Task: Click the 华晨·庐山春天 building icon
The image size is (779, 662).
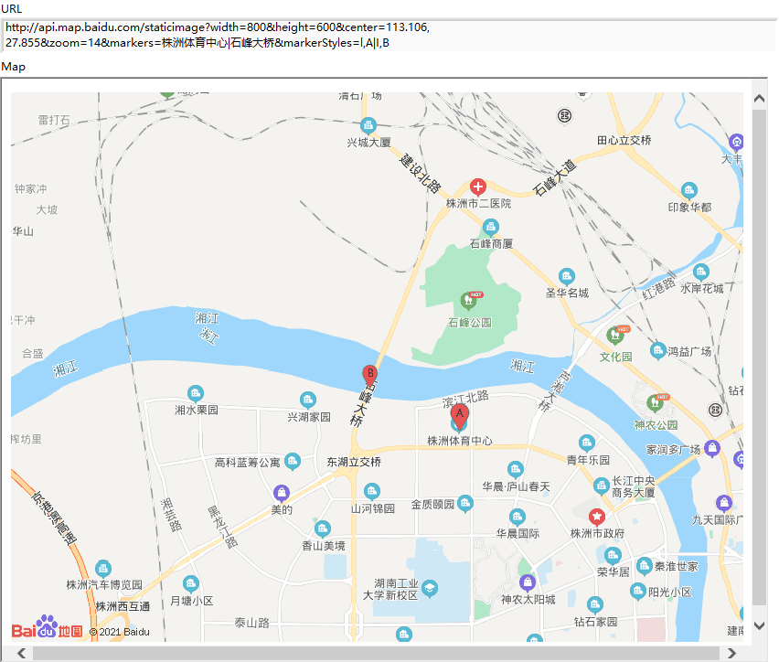Action: [x=515, y=470]
